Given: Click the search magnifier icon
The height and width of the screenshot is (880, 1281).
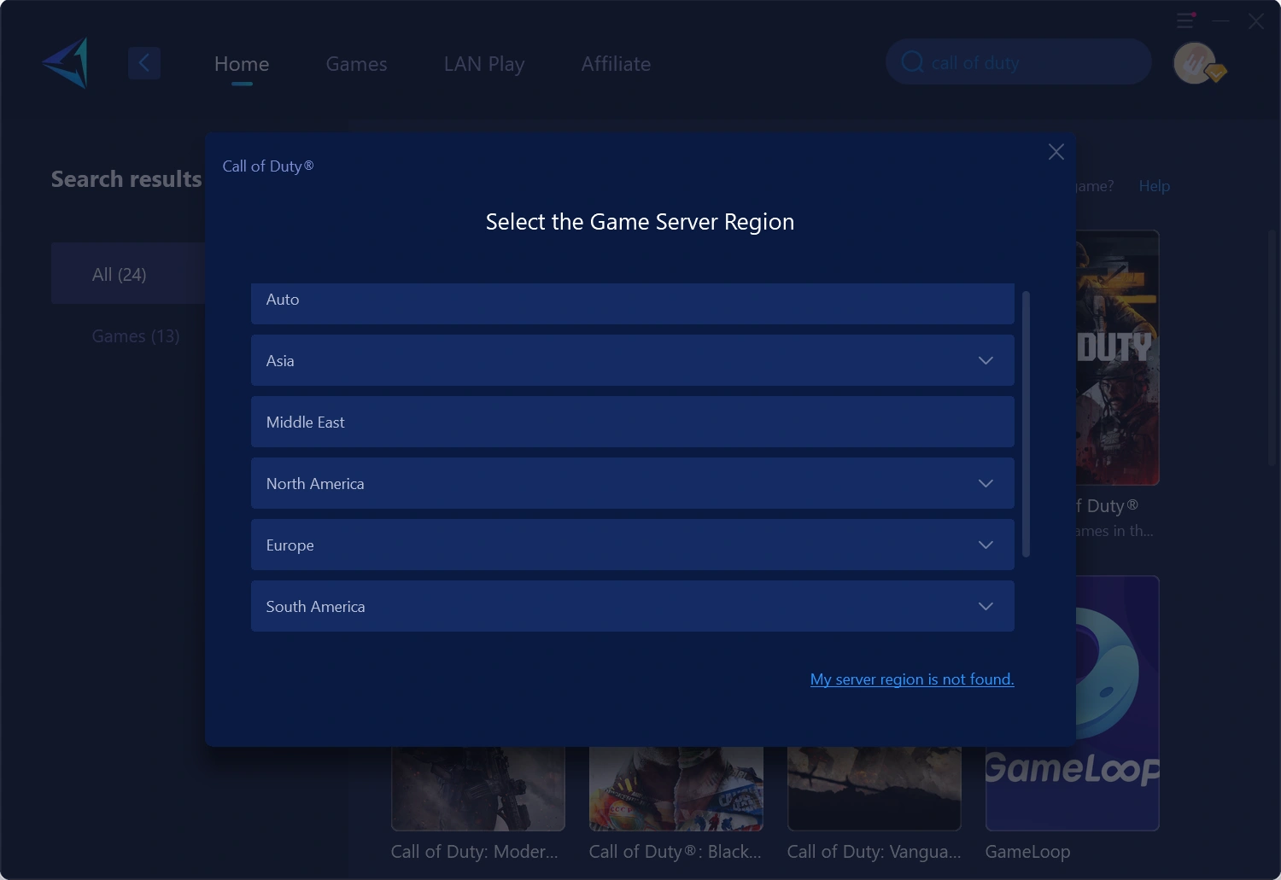Looking at the screenshot, I should click(x=912, y=62).
